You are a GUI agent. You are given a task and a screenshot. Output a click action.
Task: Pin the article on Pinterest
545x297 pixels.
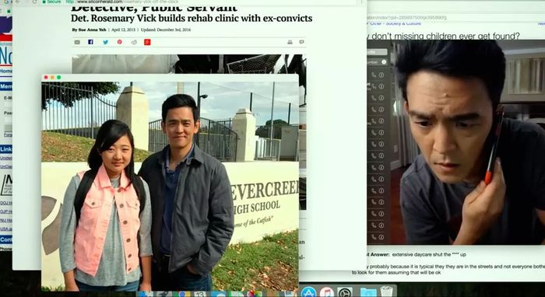point(120,42)
